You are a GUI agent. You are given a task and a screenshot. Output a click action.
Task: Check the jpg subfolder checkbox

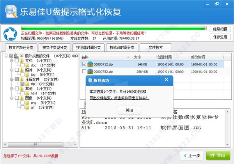coord(22,74)
